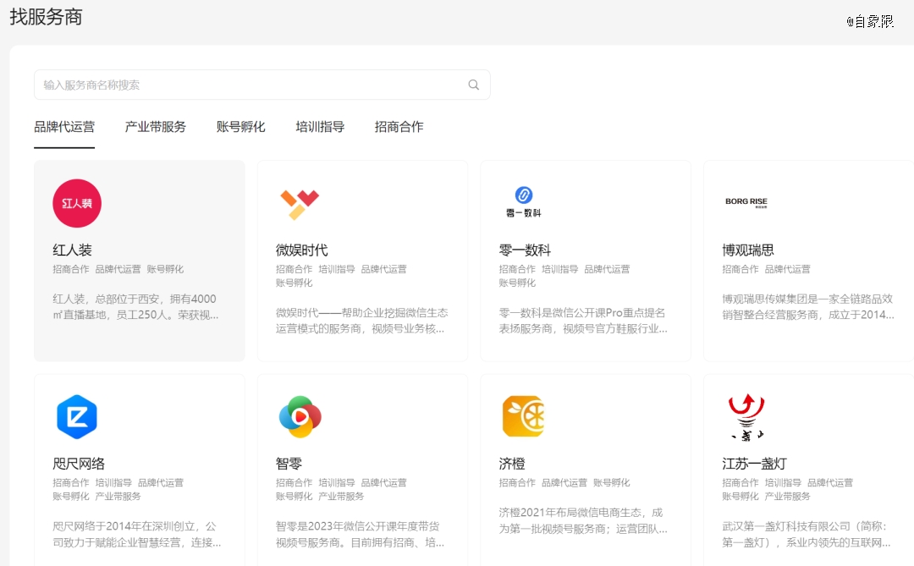Image resolution: width=914 pixels, height=566 pixels.
Task: Click the 江苏一盏灯 red logo
Action: point(746,417)
